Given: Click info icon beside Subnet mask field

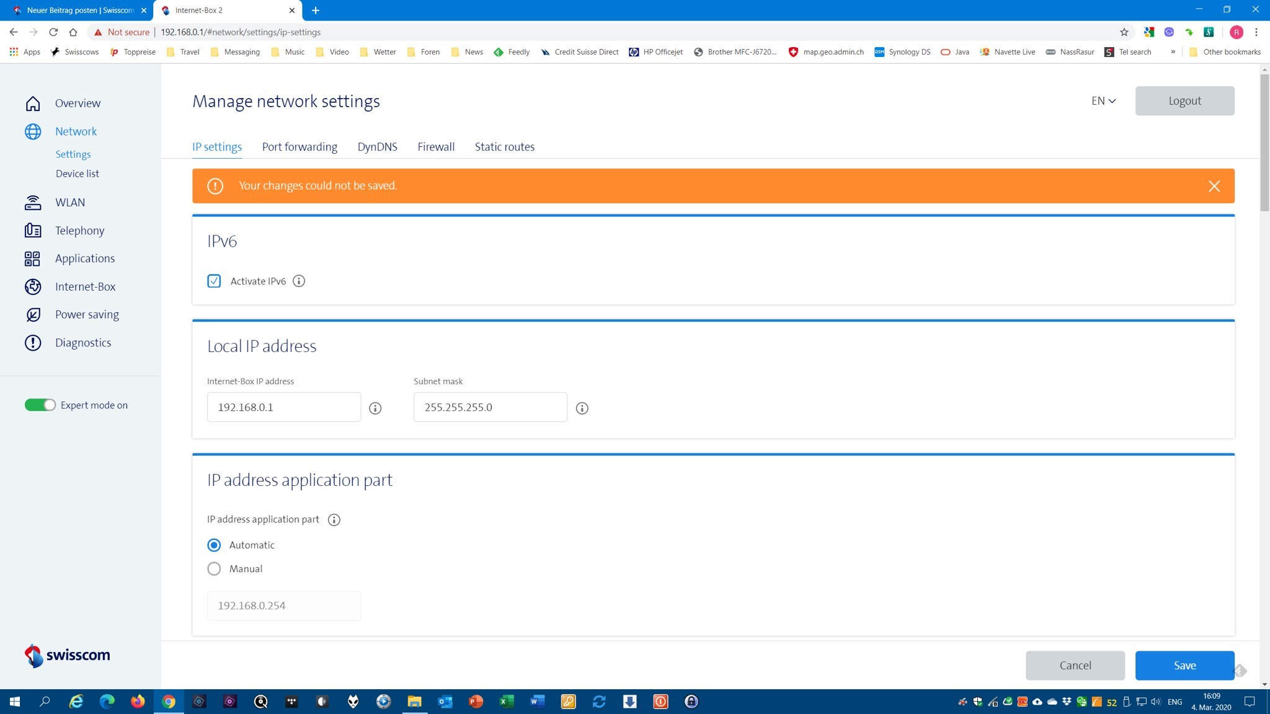Looking at the screenshot, I should pyautogui.click(x=582, y=408).
